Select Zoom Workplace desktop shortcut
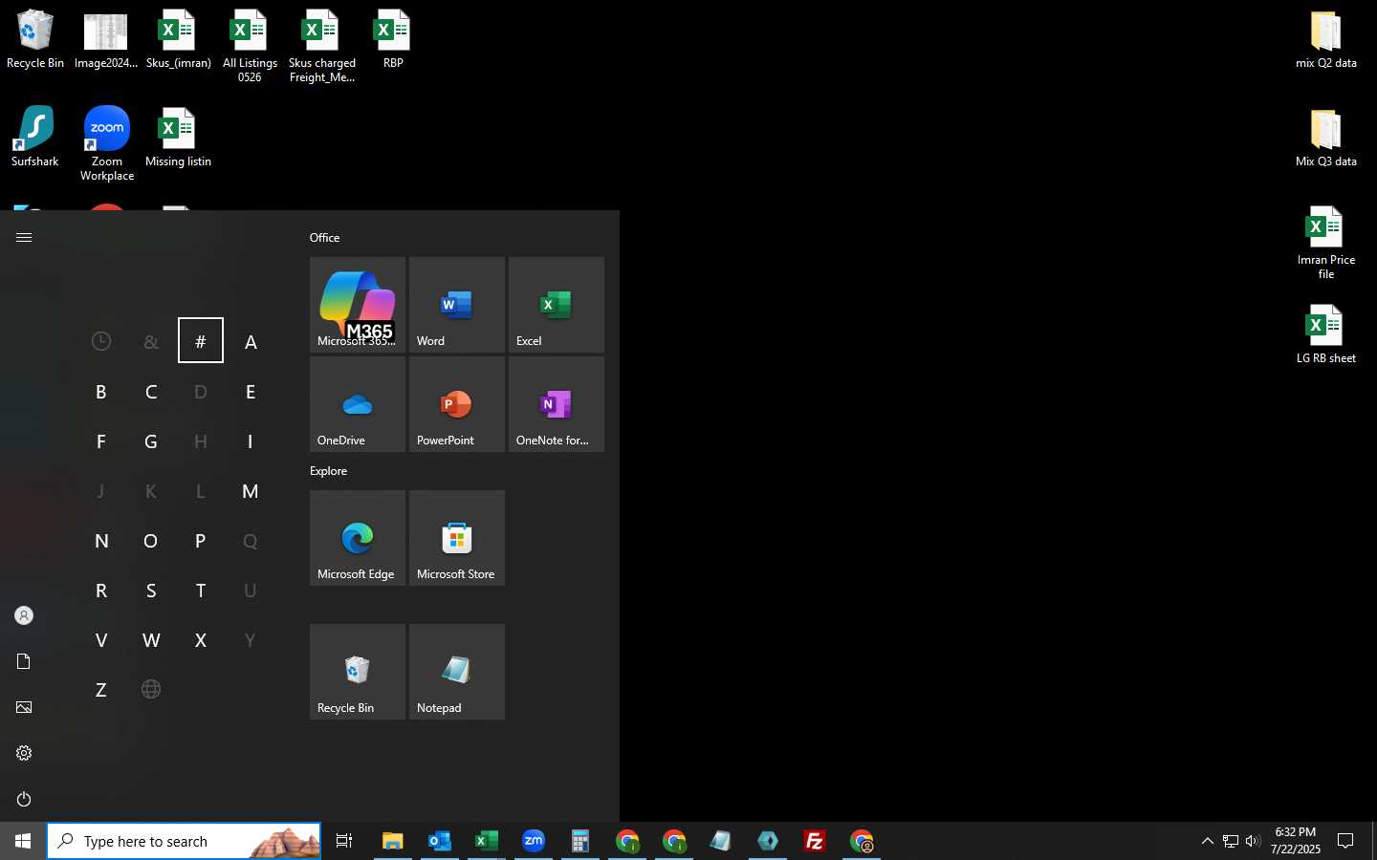 [x=107, y=143]
